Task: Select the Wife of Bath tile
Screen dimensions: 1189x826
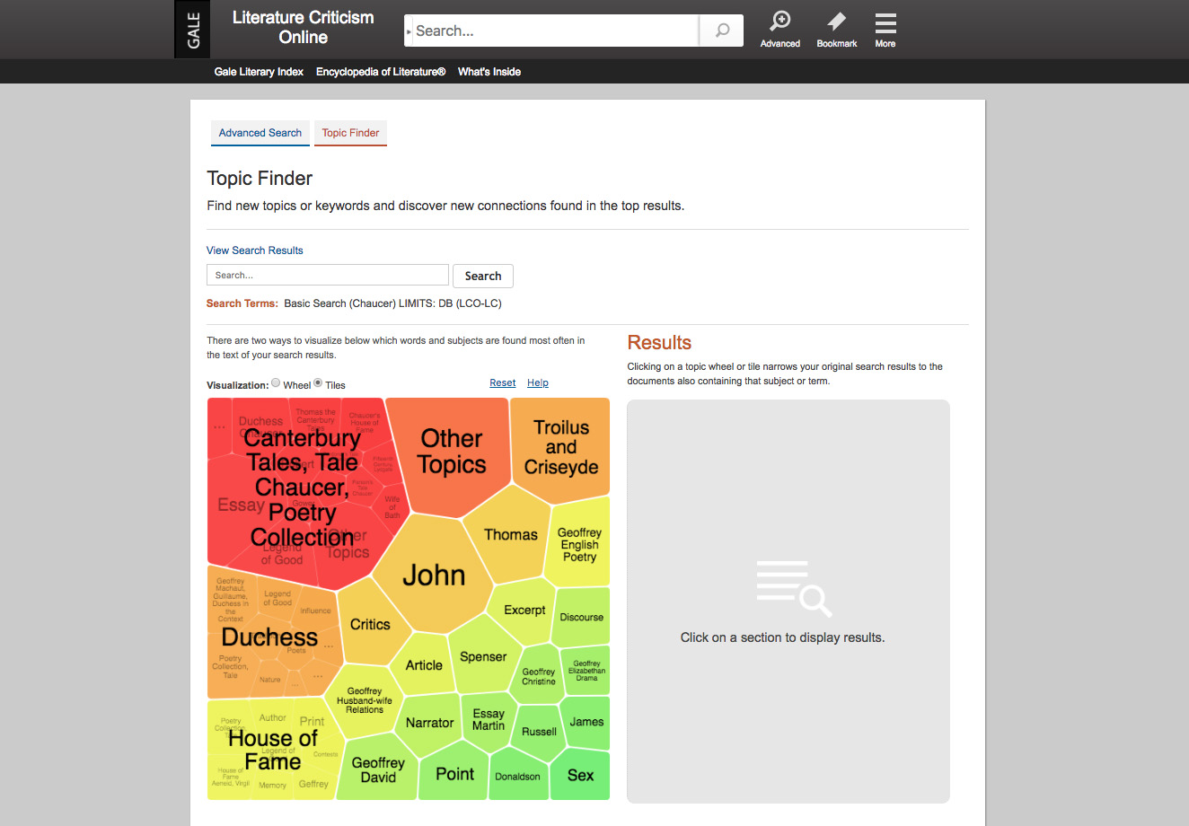Action: (392, 507)
